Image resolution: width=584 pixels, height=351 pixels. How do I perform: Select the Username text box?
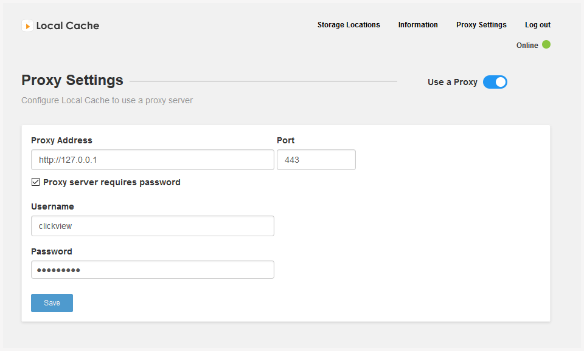(153, 226)
